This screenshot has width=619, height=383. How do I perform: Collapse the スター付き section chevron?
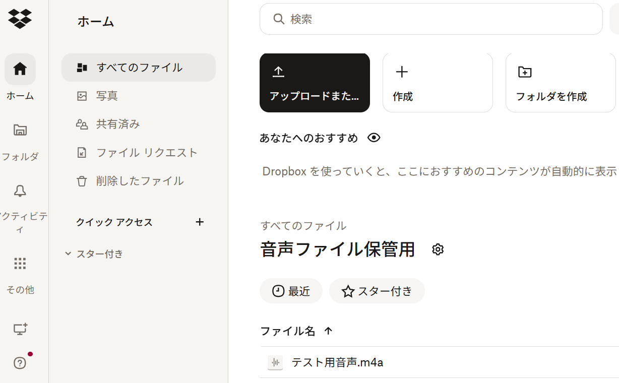tap(68, 253)
